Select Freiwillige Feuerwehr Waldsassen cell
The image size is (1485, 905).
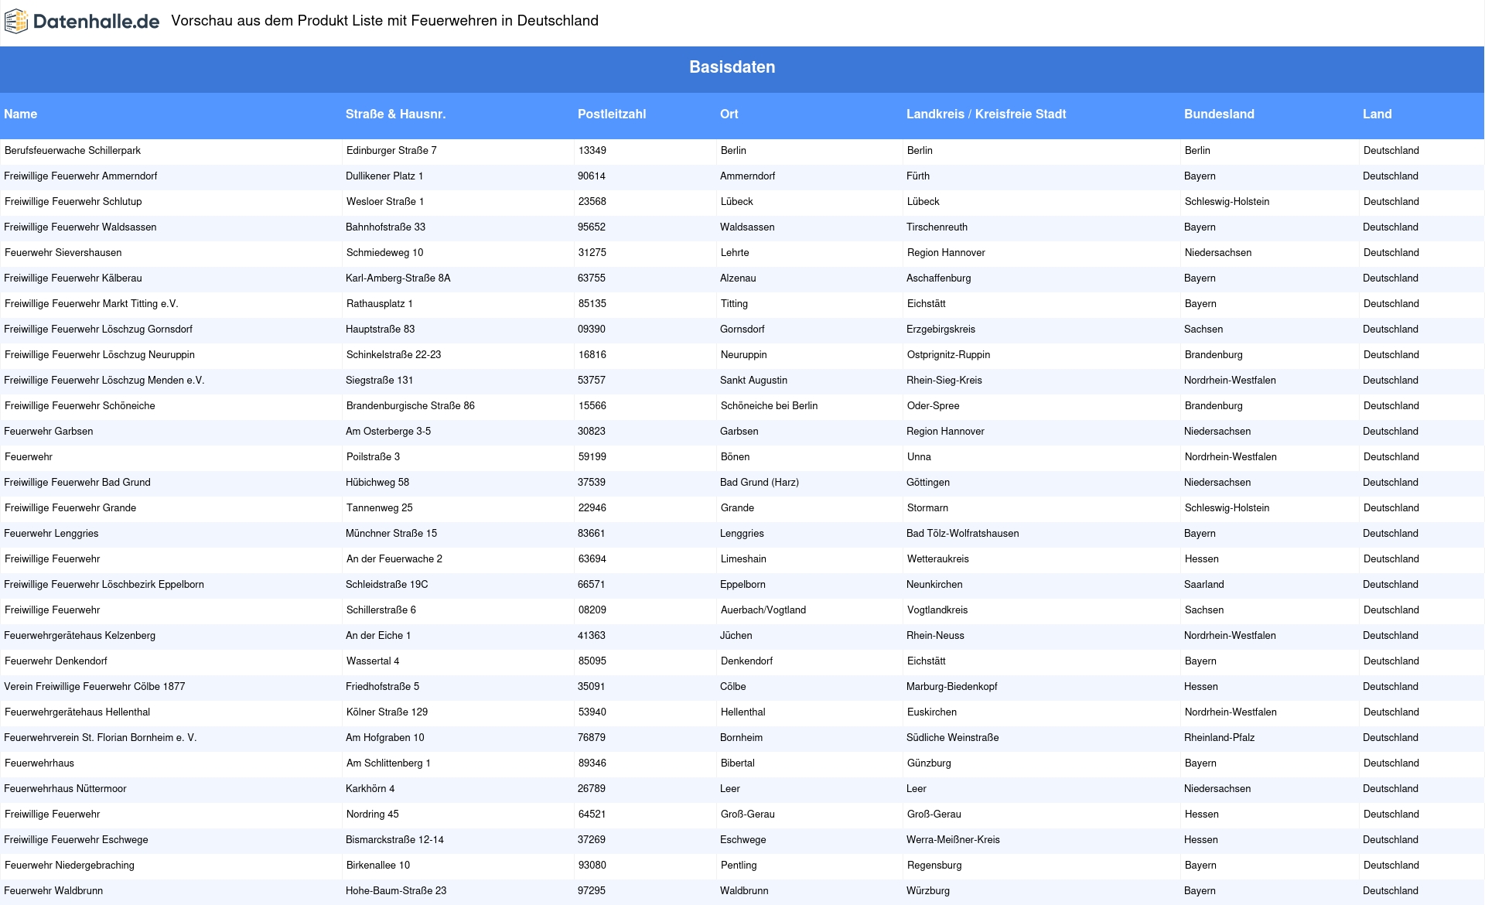pyautogui.click(x=80, y=227)
